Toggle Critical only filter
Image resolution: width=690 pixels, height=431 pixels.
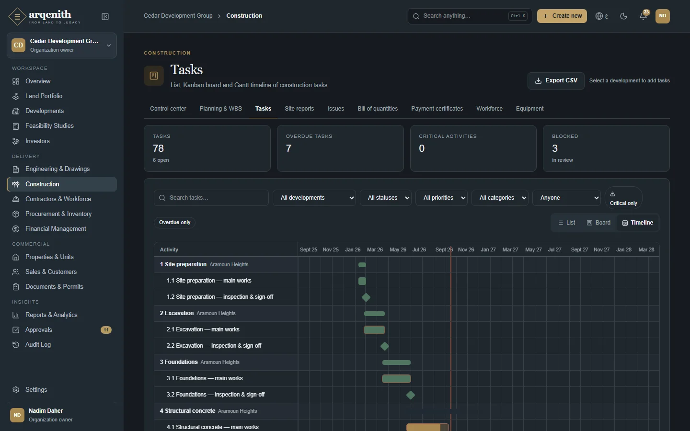click(623, 198)
